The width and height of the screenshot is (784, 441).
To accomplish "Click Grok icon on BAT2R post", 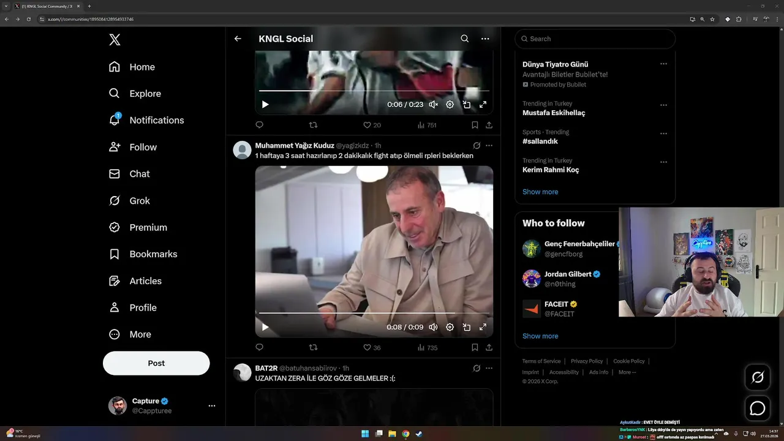I will [x=477, y=368].
